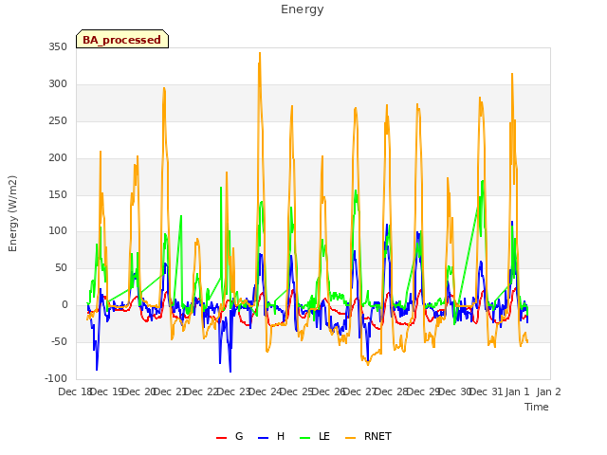Click the orange RNET legend swatch
Viewport: 607px width, 455px height.
[350, 438]
